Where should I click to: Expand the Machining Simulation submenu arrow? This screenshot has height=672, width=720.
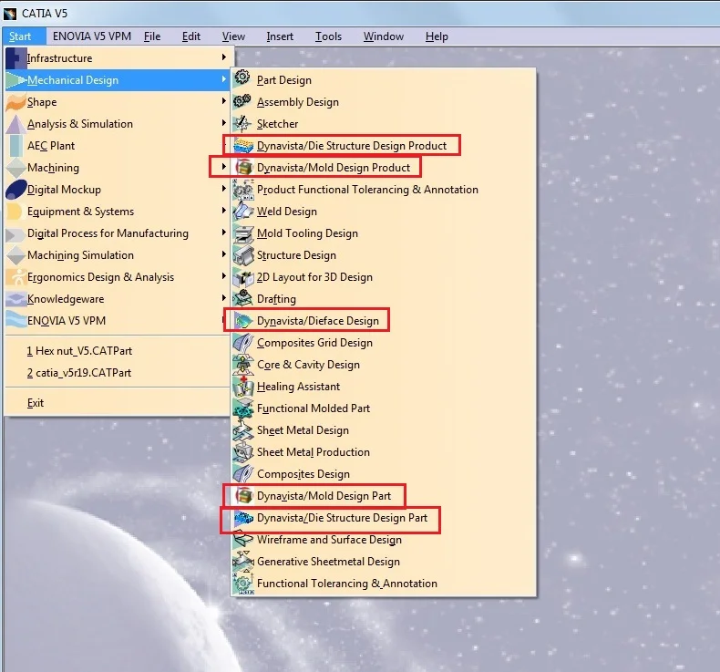[223, 254]
